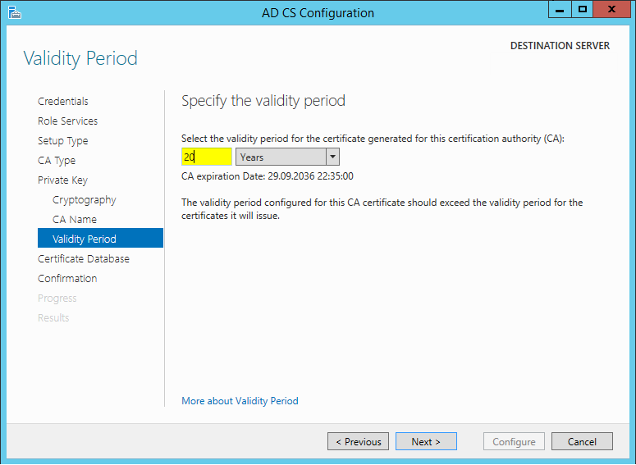Go to the Credentials step
Screen dimensions: 636x465
pos(63,101)
